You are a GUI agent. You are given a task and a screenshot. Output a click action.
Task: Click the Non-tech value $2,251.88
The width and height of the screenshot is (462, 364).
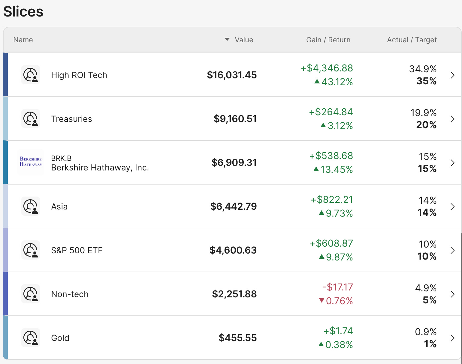pos(234,294)
